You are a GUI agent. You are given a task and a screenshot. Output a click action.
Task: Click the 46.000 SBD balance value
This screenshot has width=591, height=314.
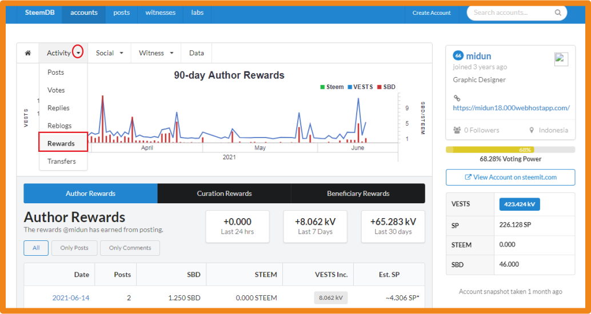pyautogui.click(x=509, y=264)
